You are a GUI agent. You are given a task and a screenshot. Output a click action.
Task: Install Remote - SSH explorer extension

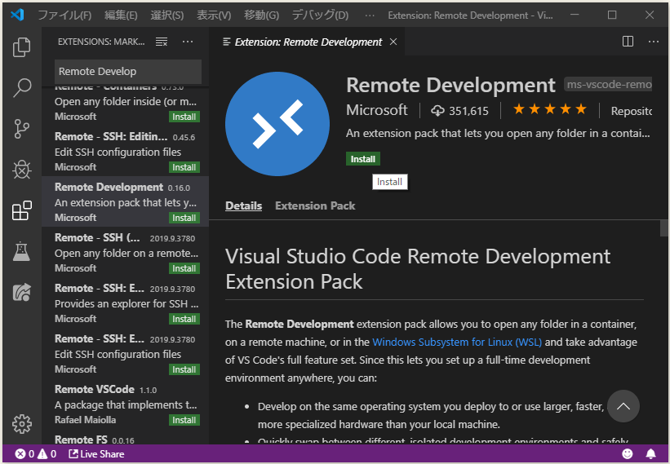coord(184,319)
